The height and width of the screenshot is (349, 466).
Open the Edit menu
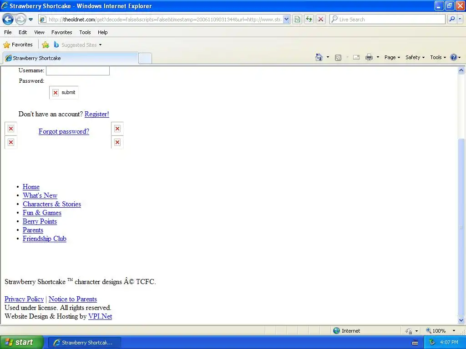tap(23, 32)
